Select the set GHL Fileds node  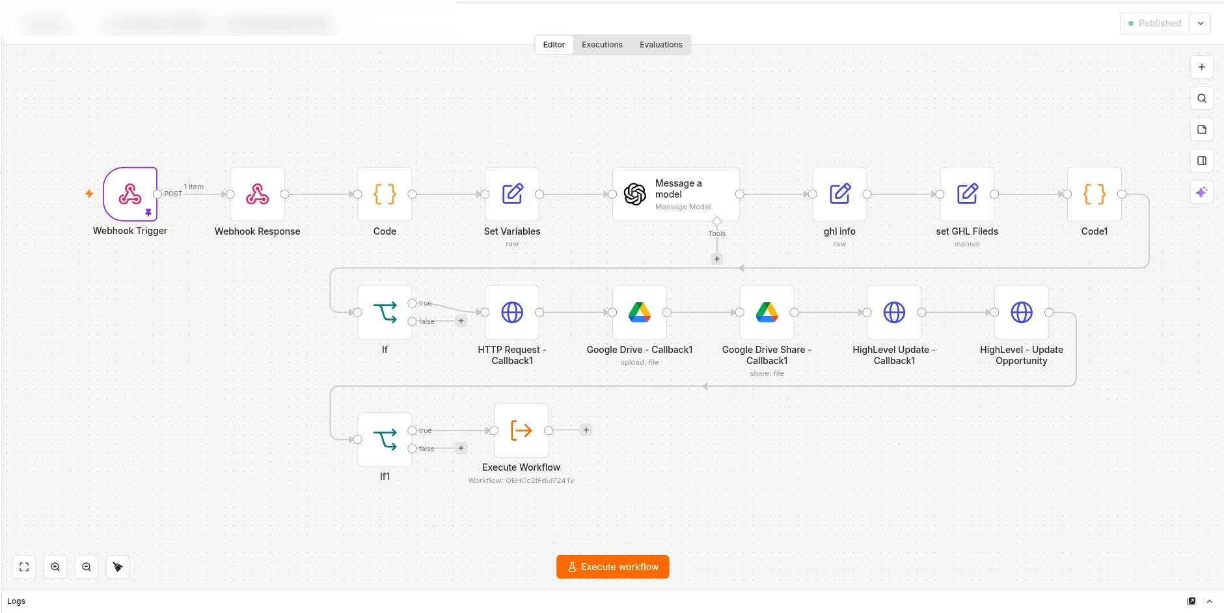[967, 194]
